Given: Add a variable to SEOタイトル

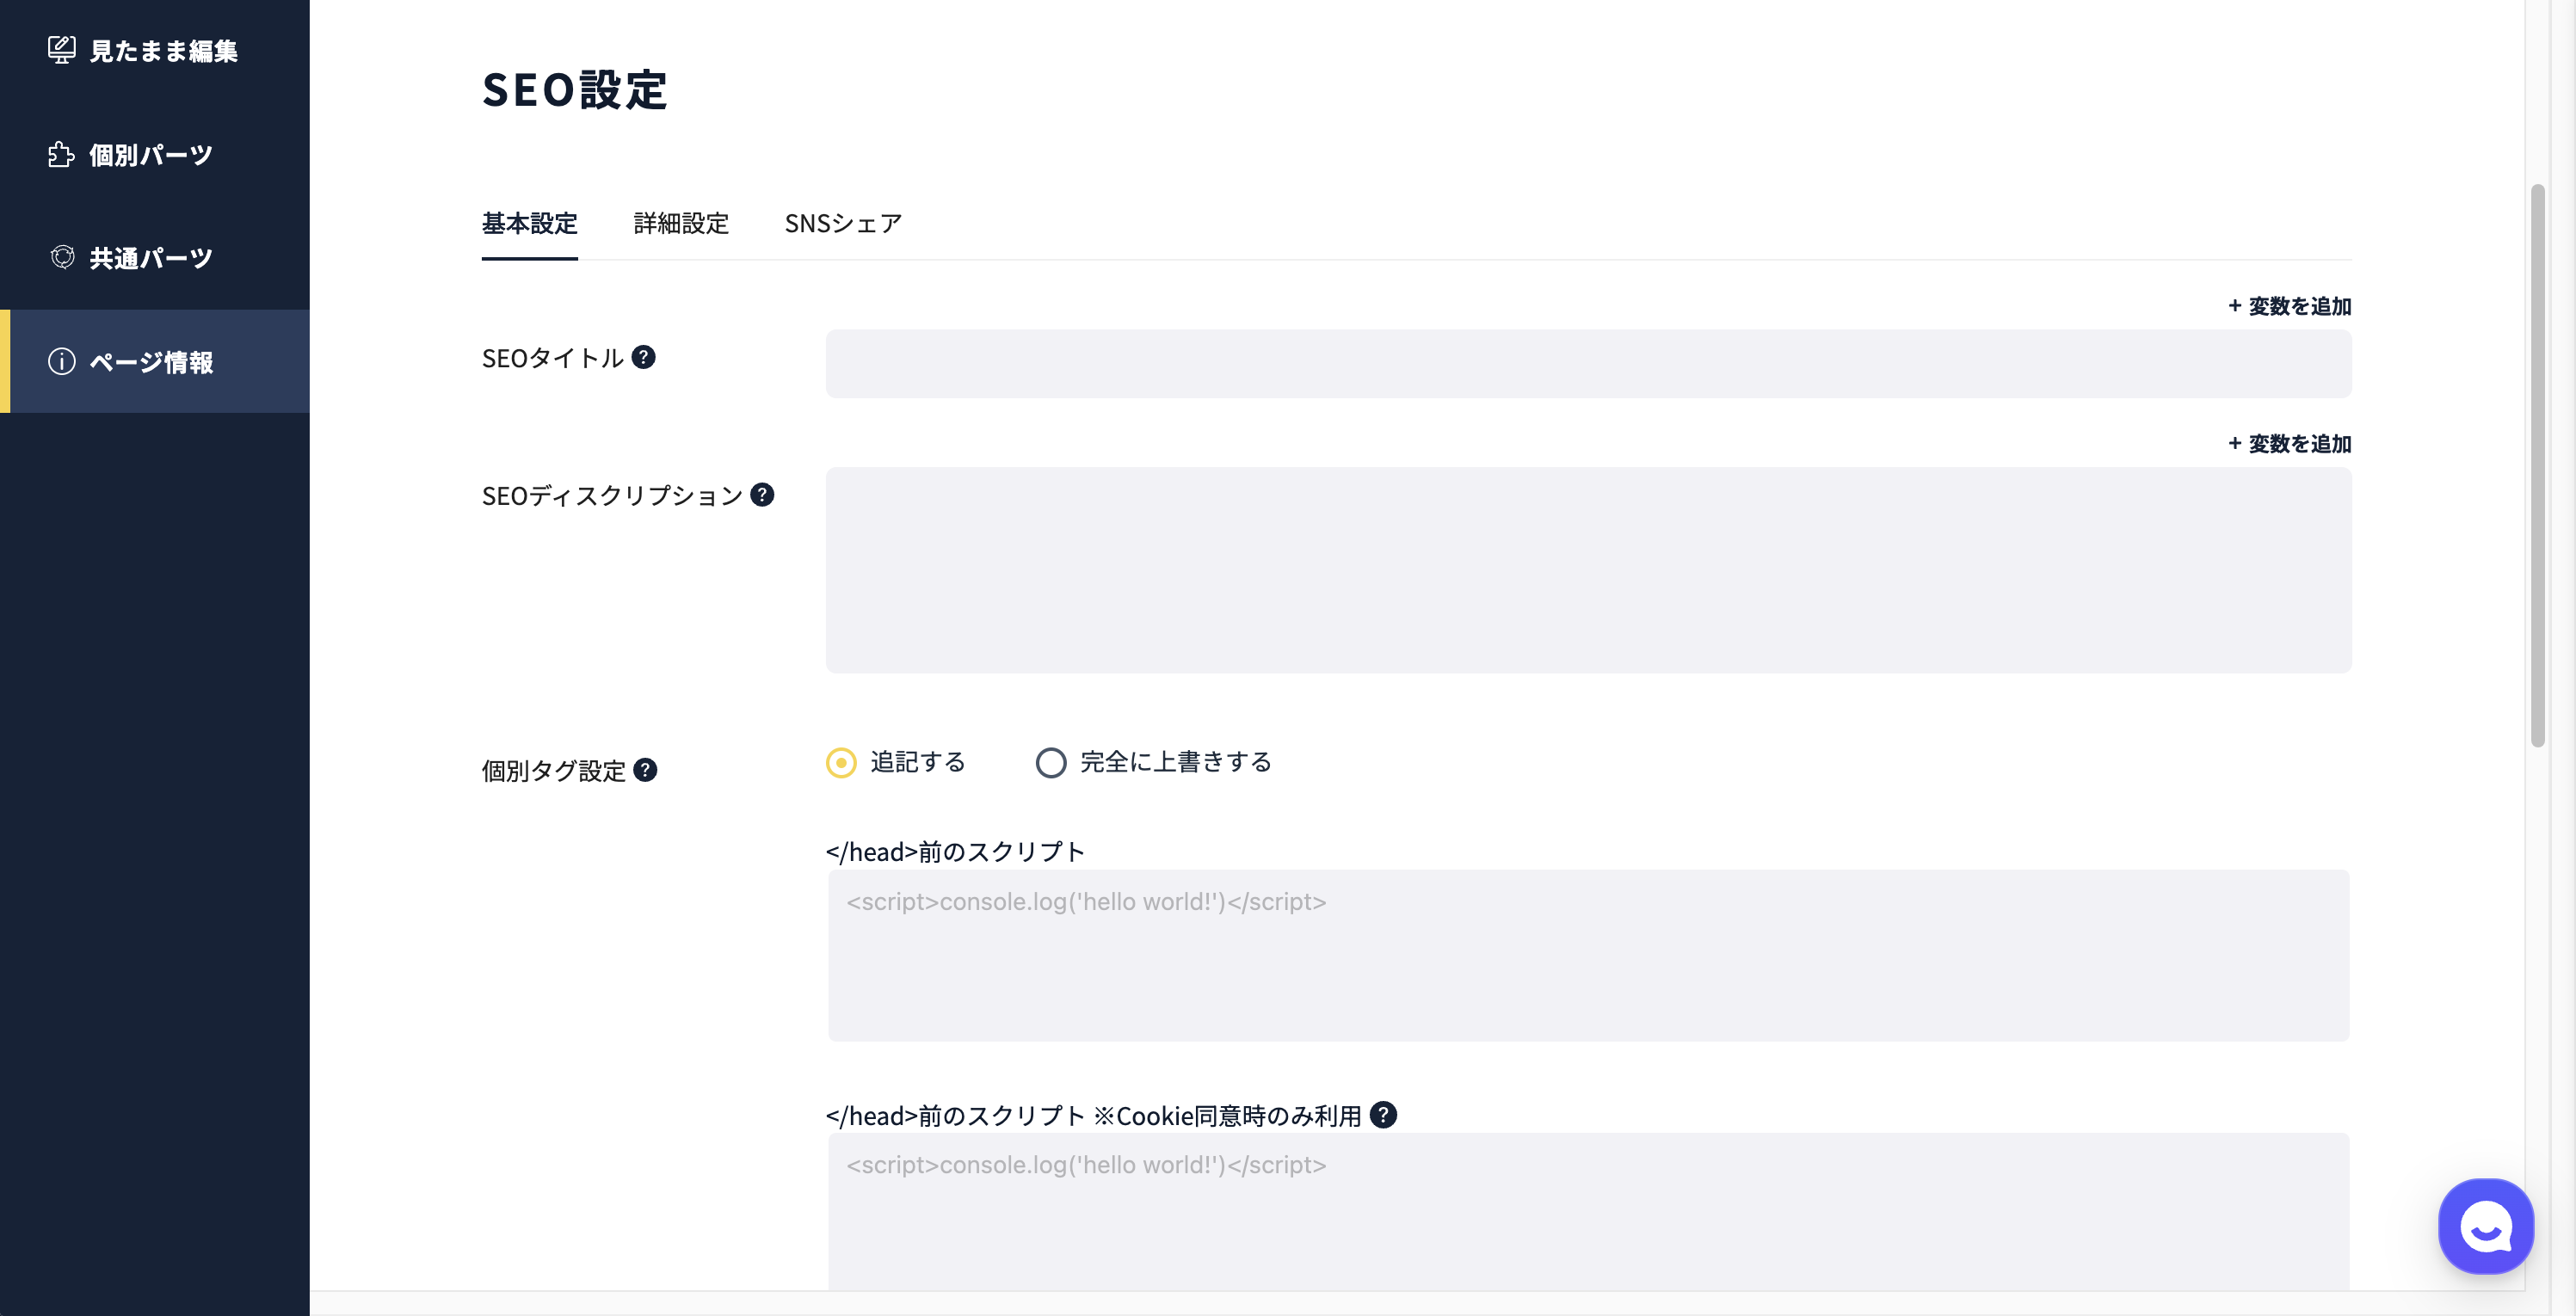Looking at the screenshot, I should pos(2289,306).
